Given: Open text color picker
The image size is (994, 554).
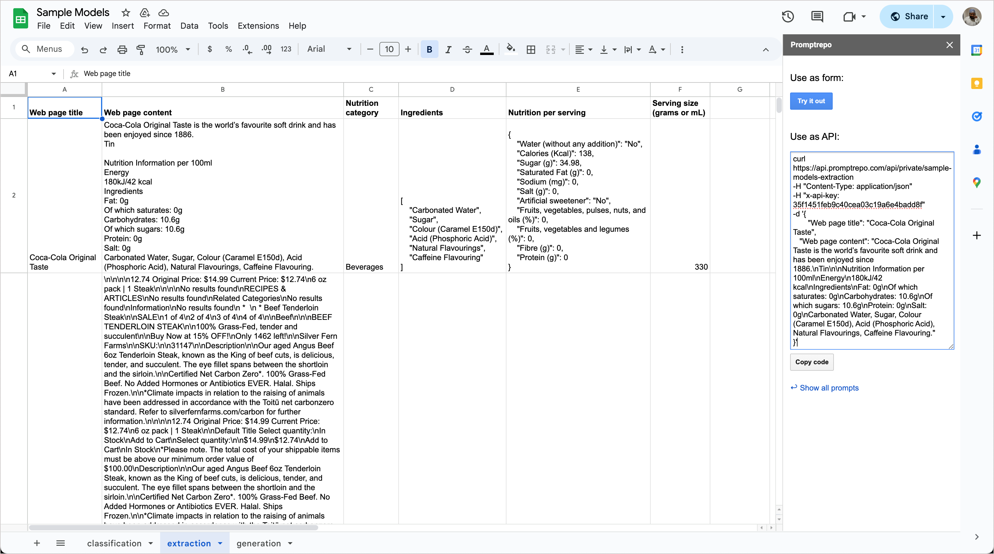Looking at the screenshot, I should point(487,49).
